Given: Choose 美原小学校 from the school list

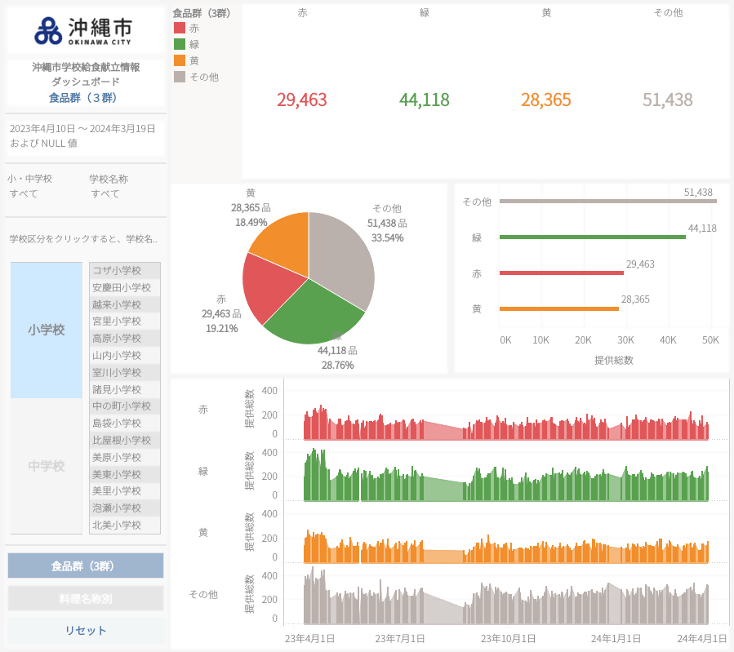Looking at the screenshot, I should [x=125, y=457].
